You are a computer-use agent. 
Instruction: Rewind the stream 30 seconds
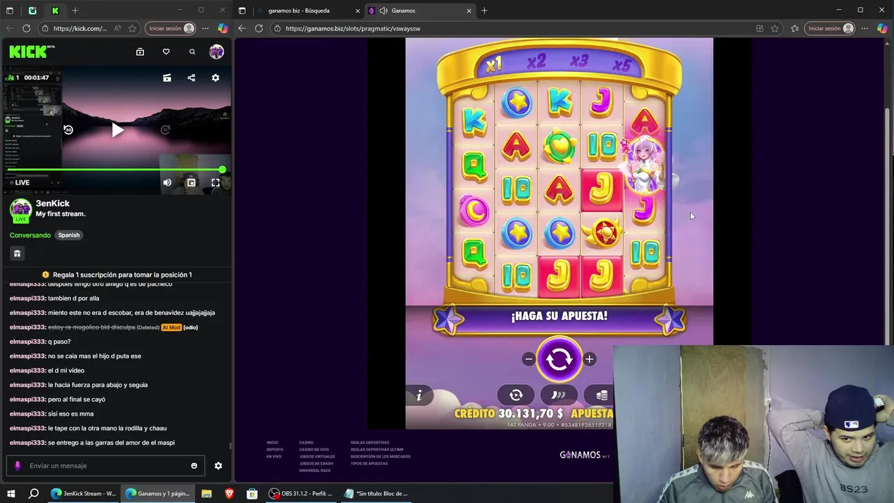tap(68, 130)
